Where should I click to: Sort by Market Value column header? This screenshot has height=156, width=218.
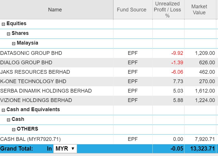pos(199,10)
